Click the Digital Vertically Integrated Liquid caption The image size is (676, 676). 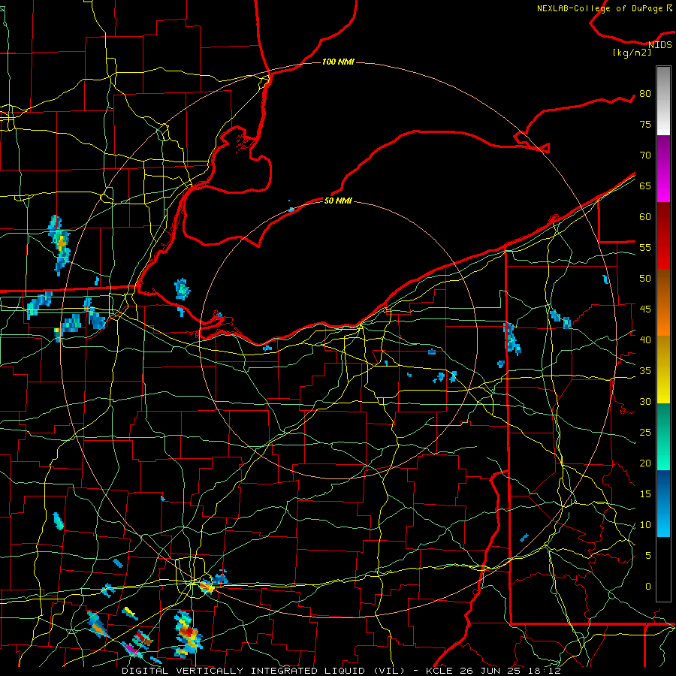click(x=341, y=671)
